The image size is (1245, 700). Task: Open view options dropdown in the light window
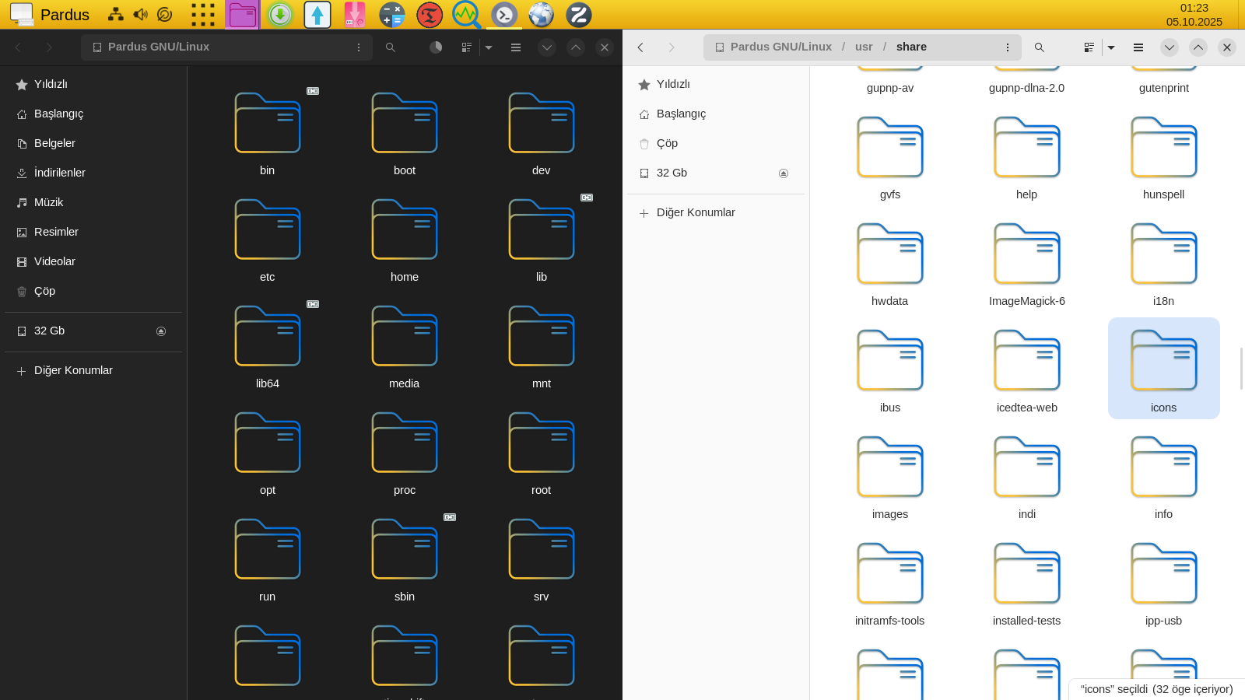[x=1111, y=47]
